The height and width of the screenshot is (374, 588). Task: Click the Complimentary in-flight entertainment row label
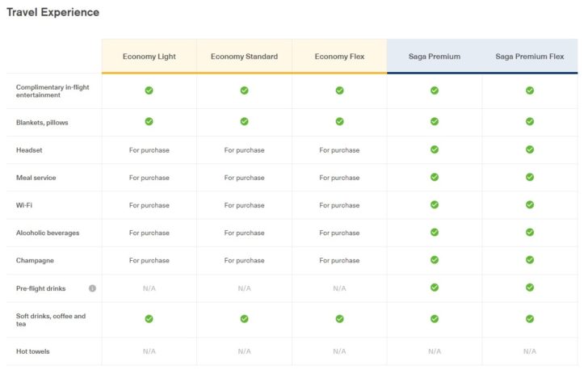pos(52,90)
